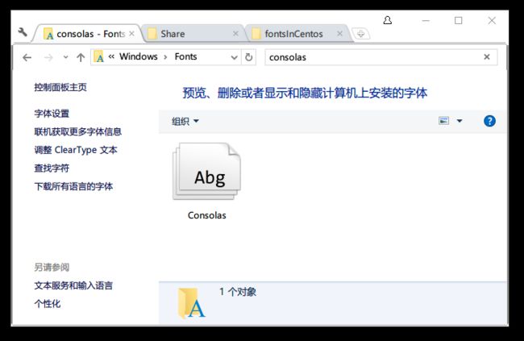Screen dimensions: 524x341
Task: Open the wrench settings icon
Action: 23,32
